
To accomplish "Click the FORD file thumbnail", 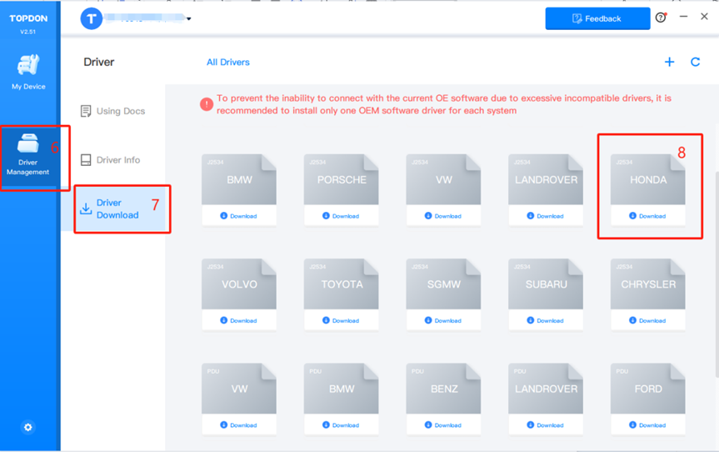I will coord(648,389).
